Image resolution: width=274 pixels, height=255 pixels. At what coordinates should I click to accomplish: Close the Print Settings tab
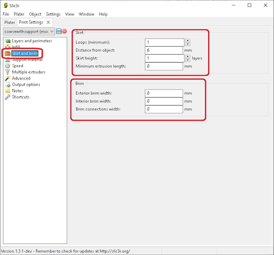(48, 22)
